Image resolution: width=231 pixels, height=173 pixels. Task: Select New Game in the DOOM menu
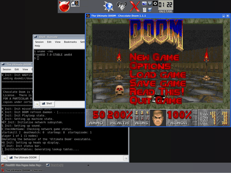[154, 57]
